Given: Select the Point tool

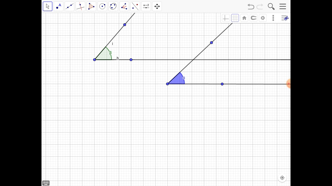Looking at the screenshot, I should (59, 6).
